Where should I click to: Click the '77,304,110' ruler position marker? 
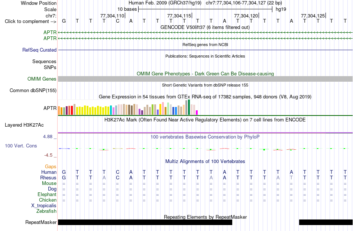tap(113, 16)
